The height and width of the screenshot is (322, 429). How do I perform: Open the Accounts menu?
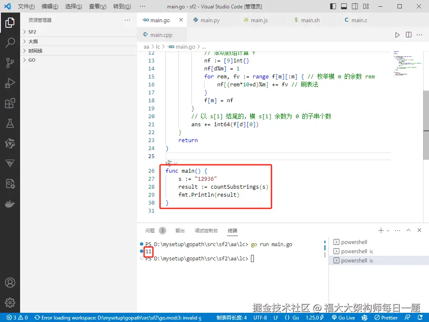tap(10, 283)
